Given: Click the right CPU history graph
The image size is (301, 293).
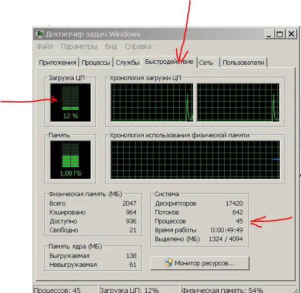Looking at the screenshot, I should pos(238,102).
